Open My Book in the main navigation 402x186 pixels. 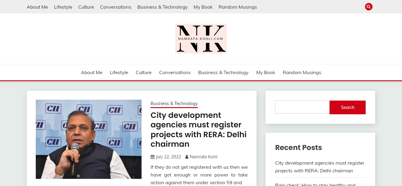click(x=266, y=72)
